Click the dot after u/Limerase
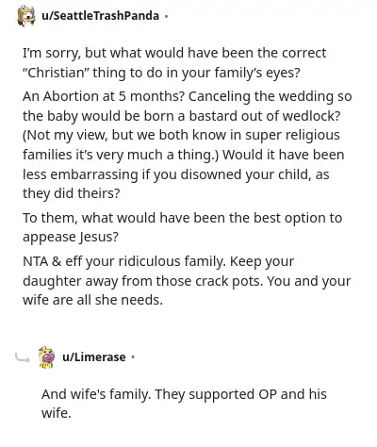The image size is (377, 447). point(133,357)
